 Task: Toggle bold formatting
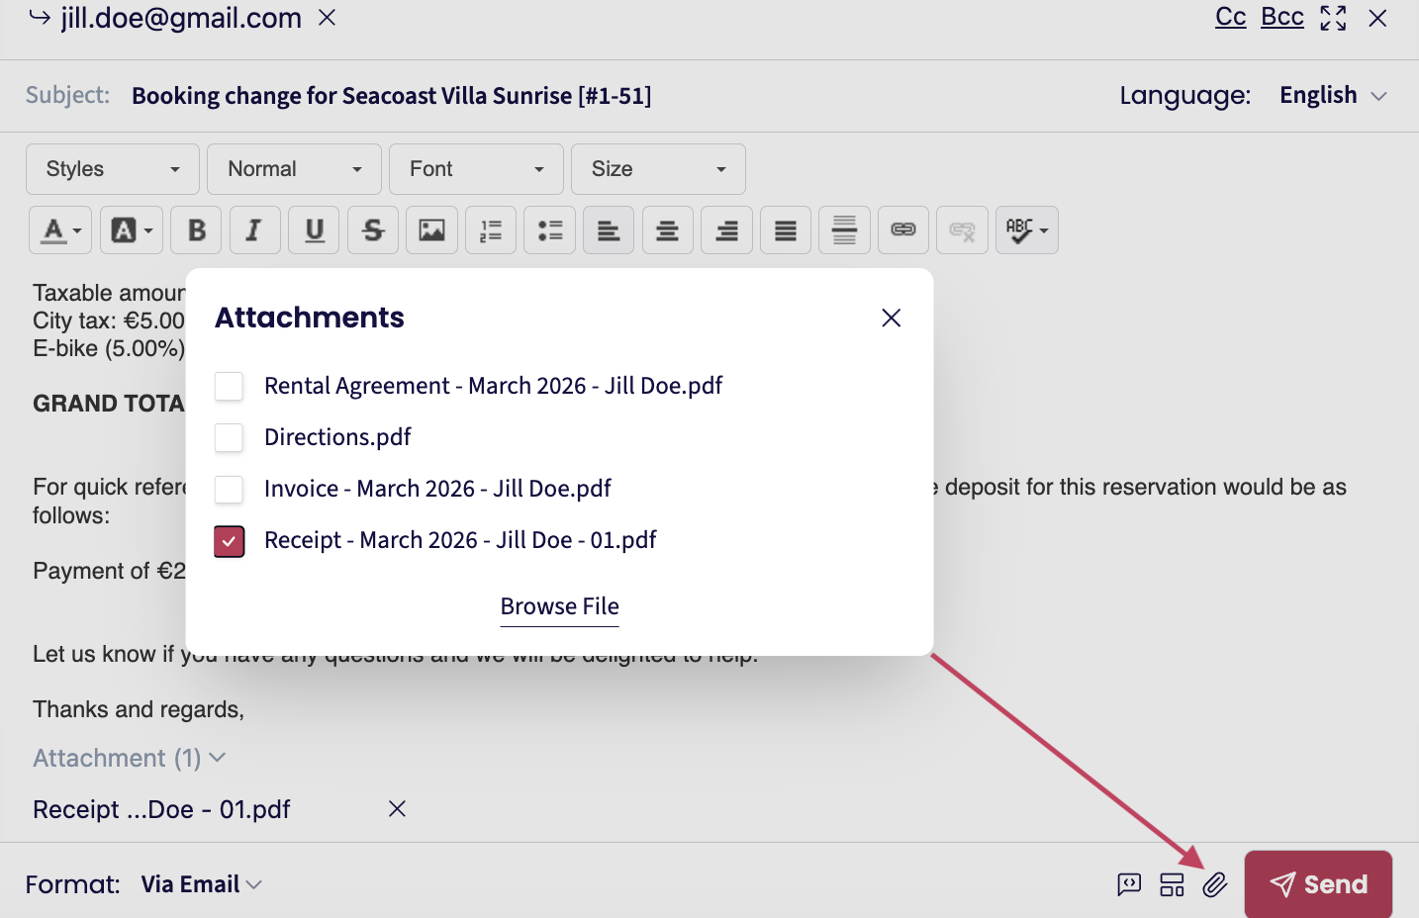[196, 230]
